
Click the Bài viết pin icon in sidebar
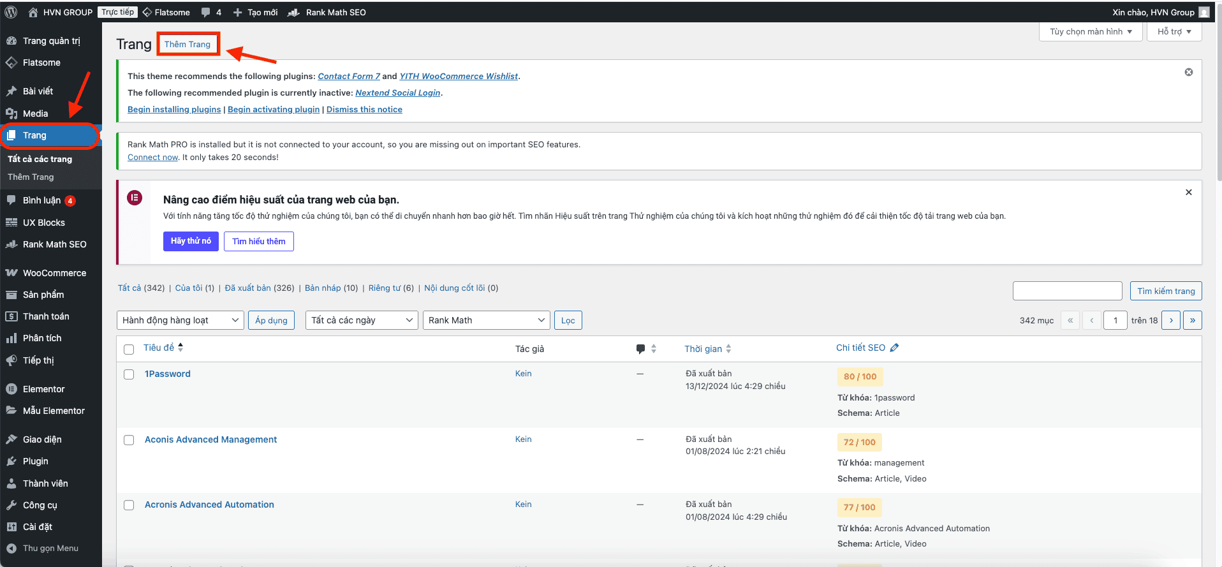[x=11, y=91]
